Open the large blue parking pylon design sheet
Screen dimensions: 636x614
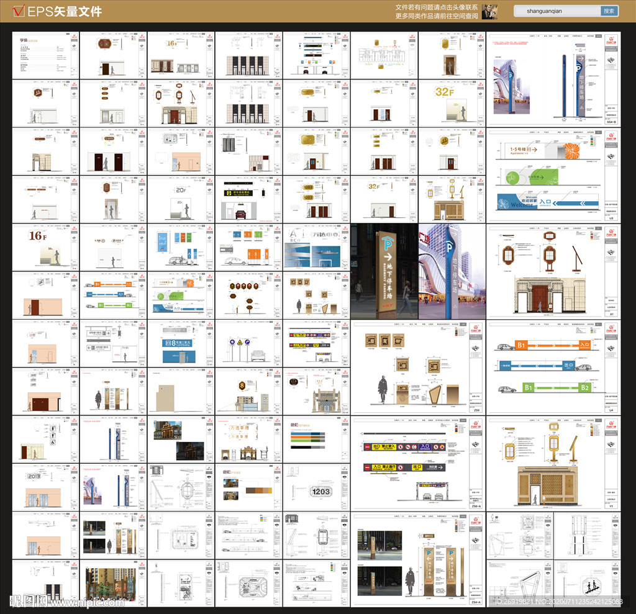[x=553, y=79]
